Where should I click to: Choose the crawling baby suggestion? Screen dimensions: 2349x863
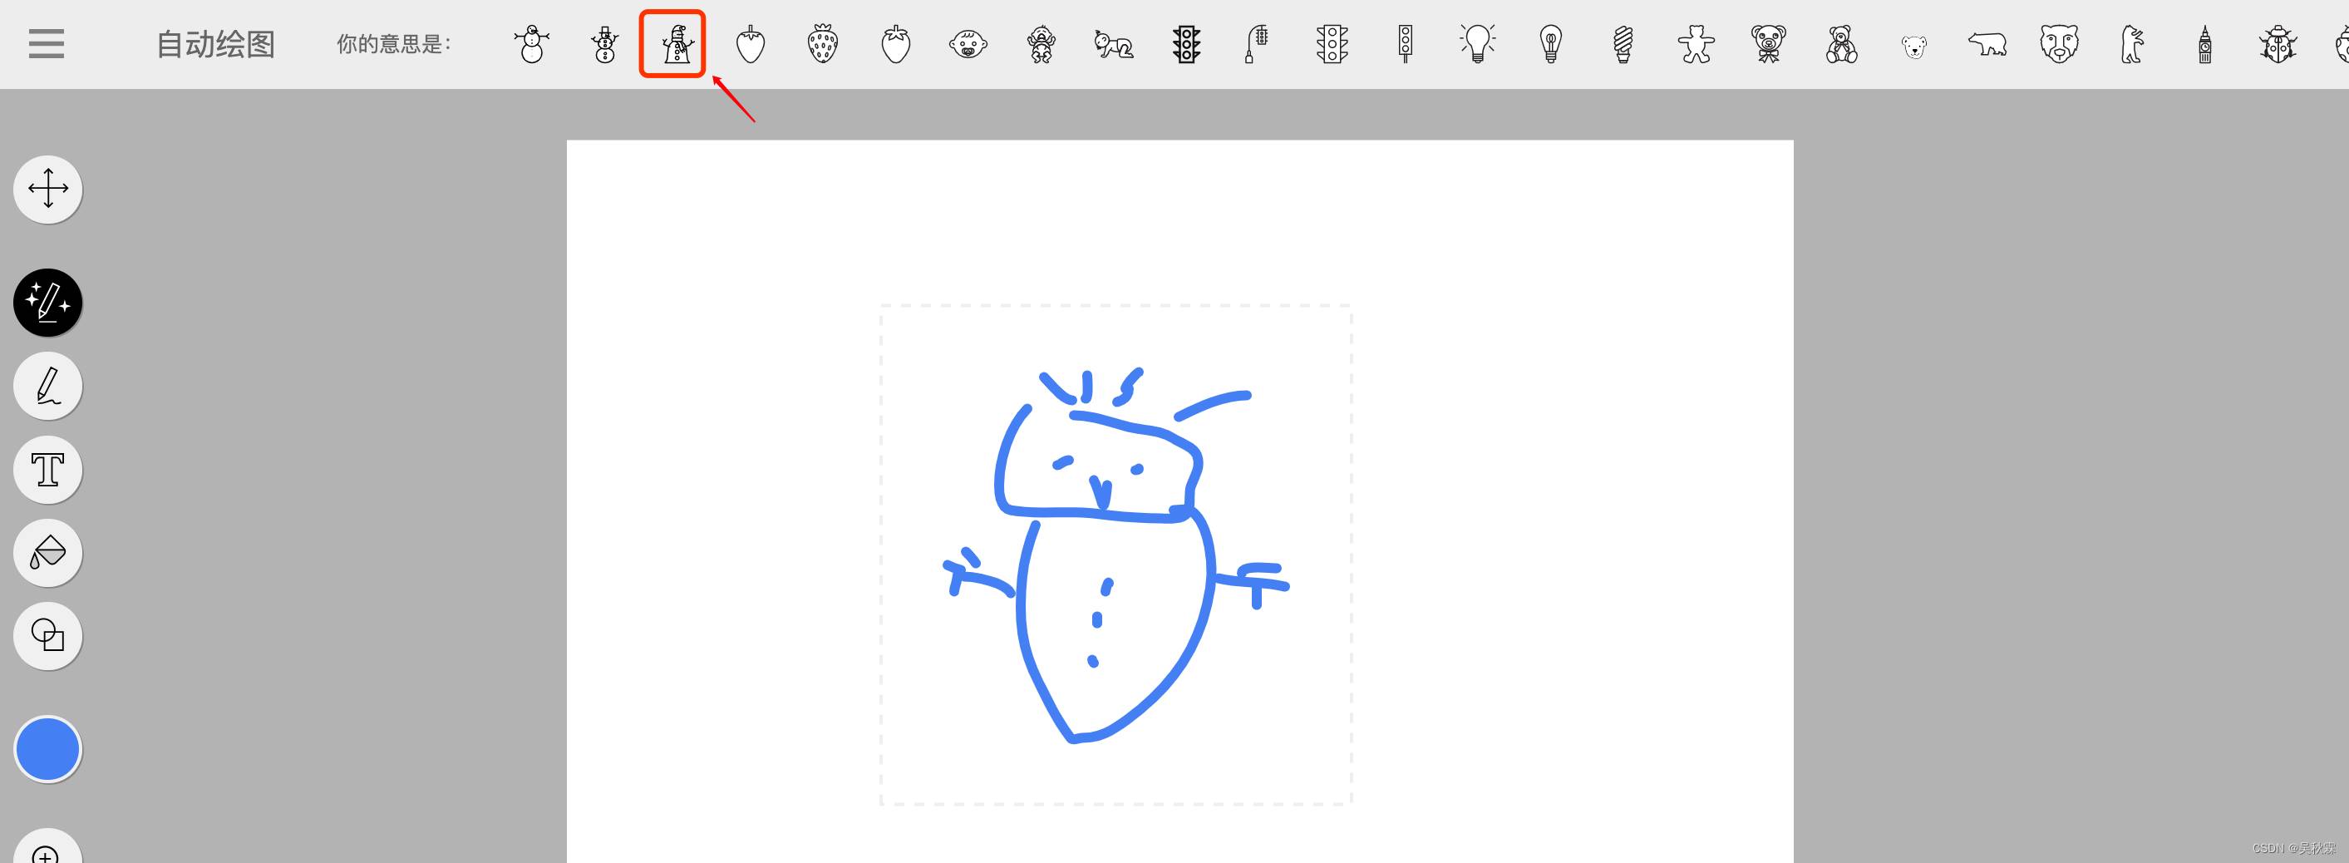pos(1113,44)
